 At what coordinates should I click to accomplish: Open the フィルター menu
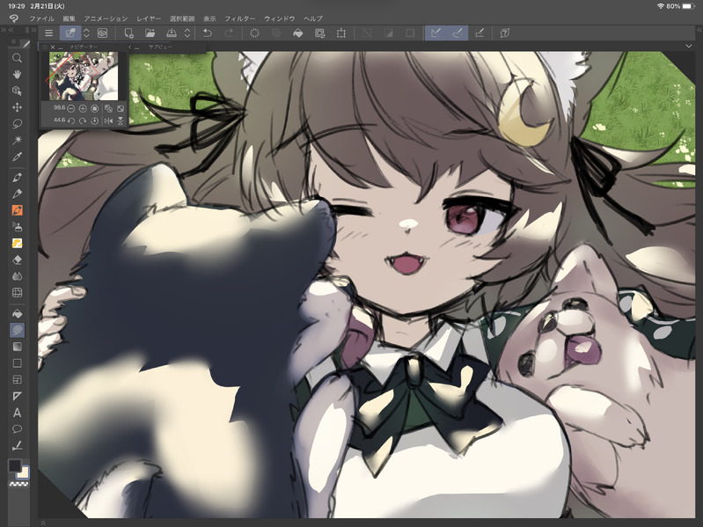tap(240, 18)
